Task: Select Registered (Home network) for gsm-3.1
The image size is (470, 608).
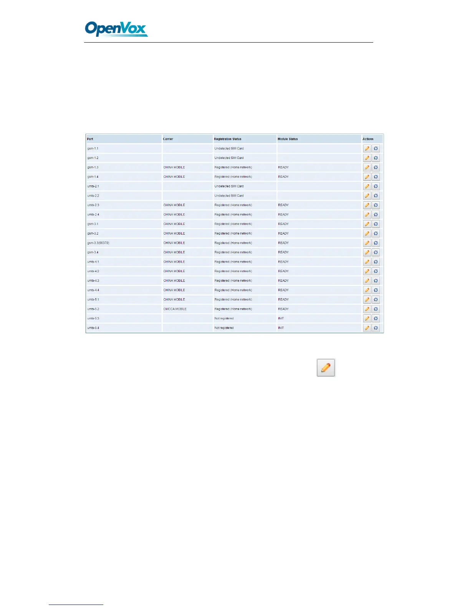Action: 233,224
